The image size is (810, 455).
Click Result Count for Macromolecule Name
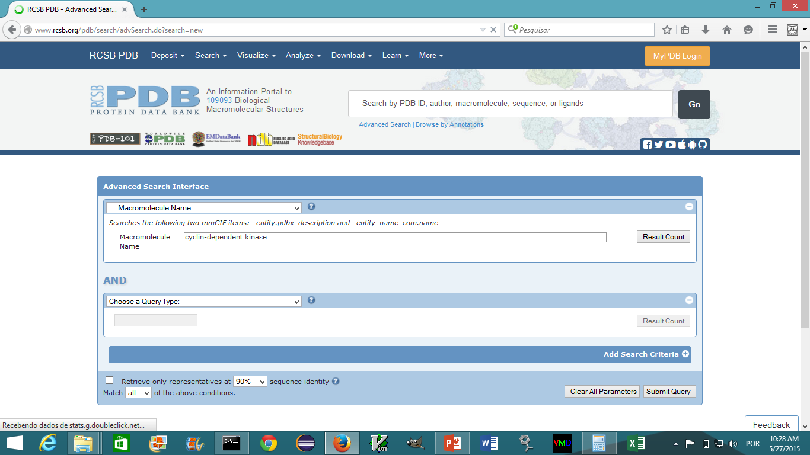pos(664,237)
